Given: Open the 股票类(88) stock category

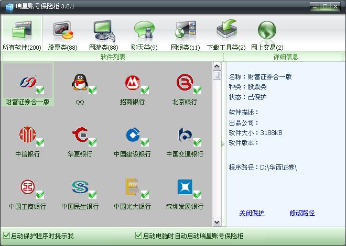Looking at the screenshot, I should 63,30.
